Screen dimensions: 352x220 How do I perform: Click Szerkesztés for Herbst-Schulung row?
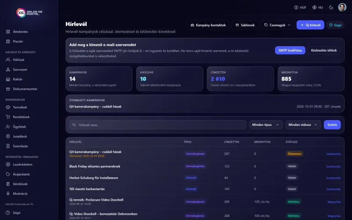(x=334, y=178)
